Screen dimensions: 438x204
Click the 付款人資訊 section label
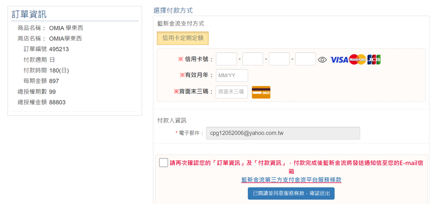coord(172,121)
